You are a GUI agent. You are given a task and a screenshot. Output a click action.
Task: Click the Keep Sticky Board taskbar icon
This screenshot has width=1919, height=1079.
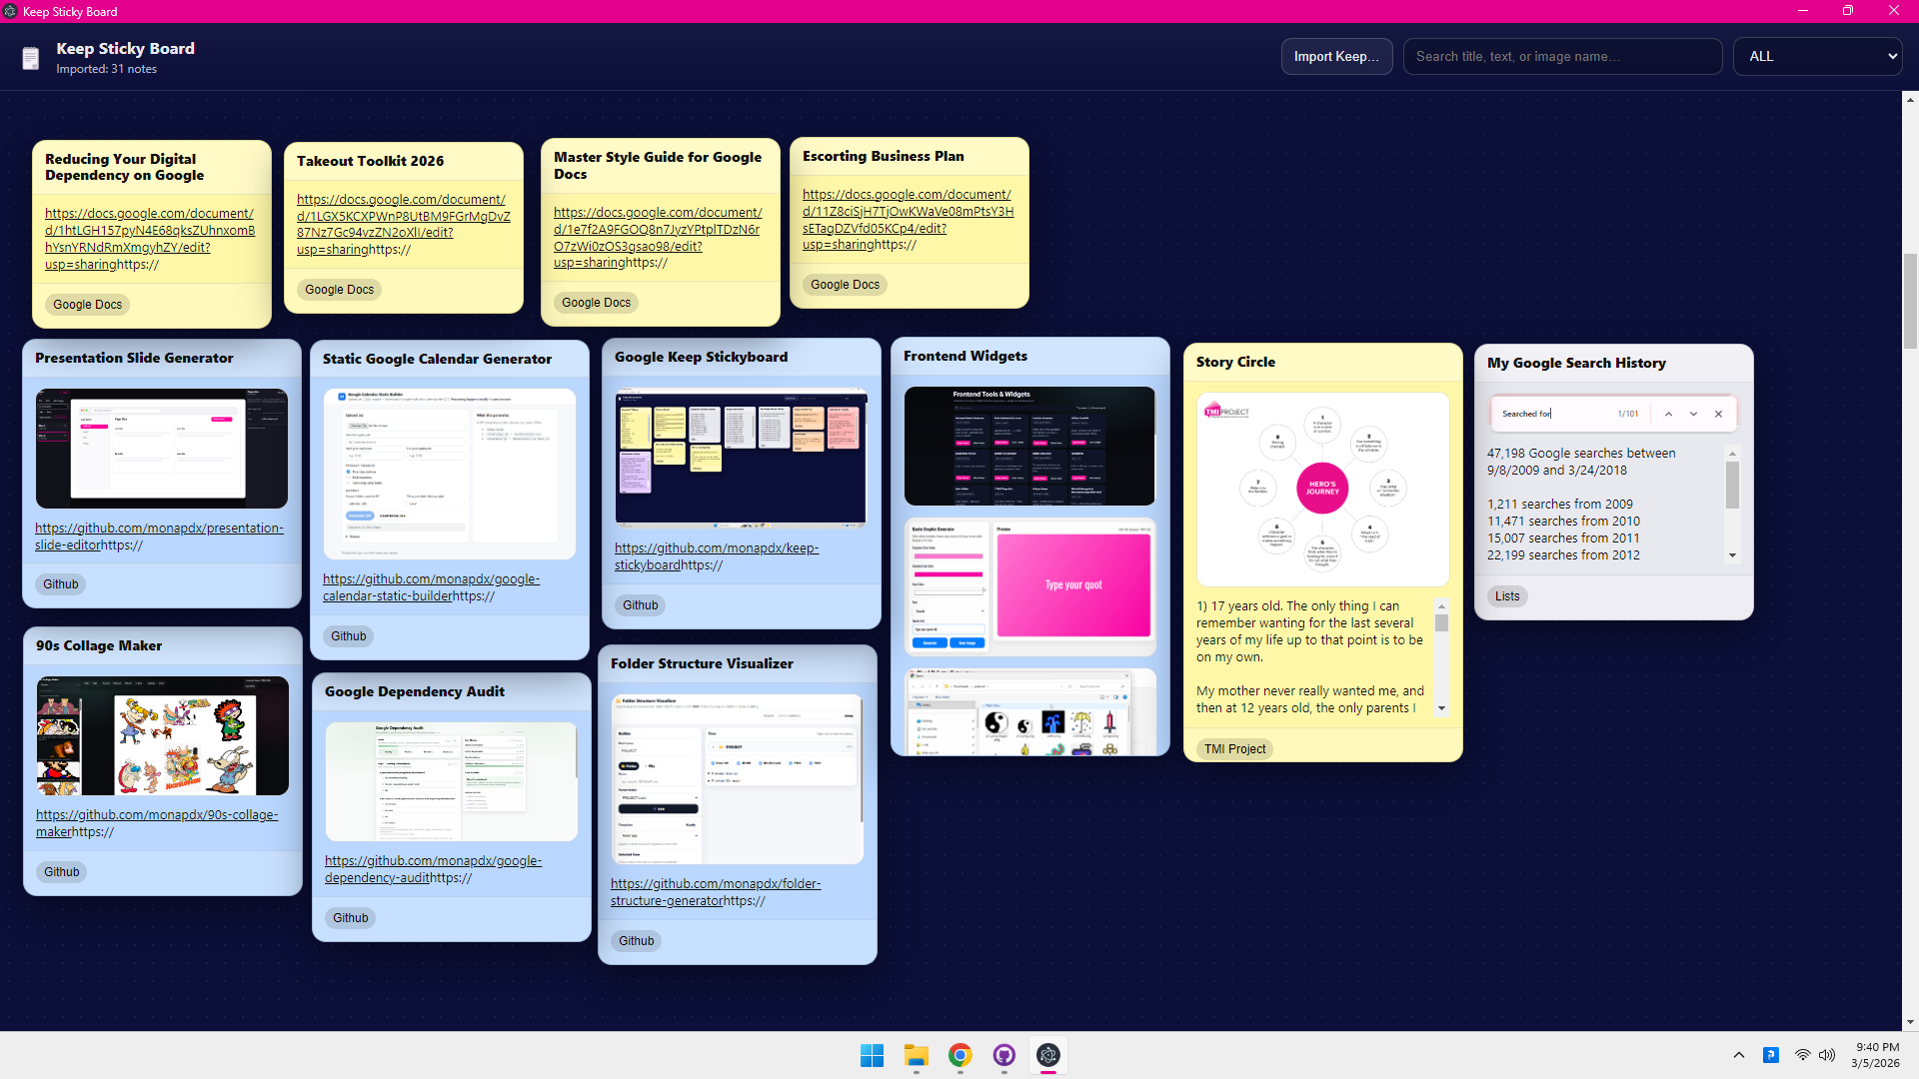pos(1047,1055)
